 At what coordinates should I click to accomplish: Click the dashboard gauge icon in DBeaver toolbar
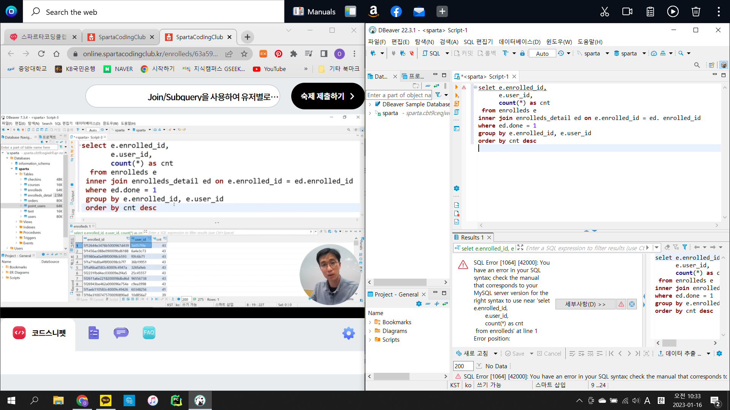[x=654, y=54]
